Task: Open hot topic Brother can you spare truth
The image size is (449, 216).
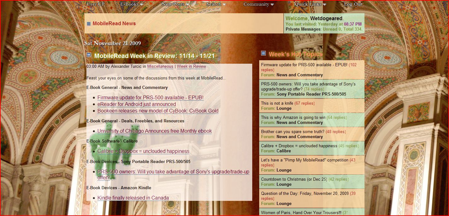Action: pos(293,131)
